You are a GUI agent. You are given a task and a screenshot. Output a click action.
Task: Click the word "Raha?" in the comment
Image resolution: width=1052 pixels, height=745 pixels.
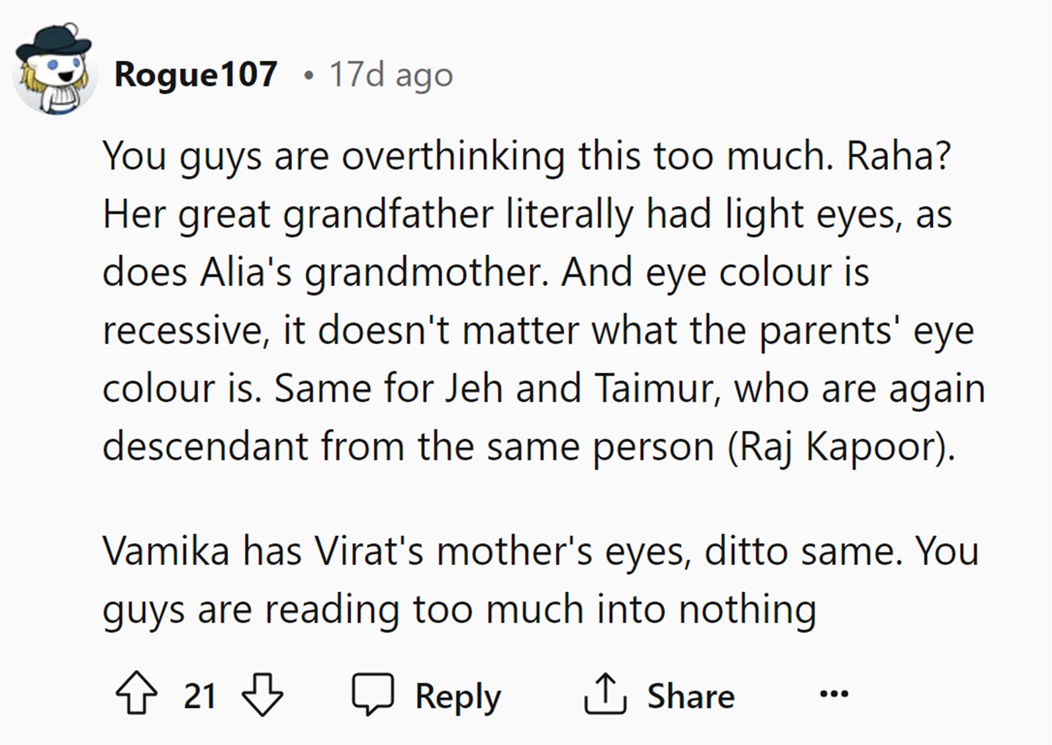pos(898,156)
